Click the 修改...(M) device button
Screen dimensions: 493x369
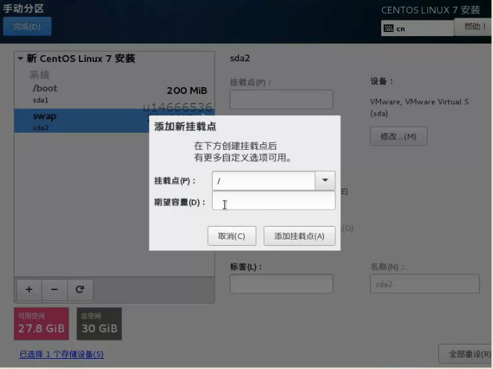pos(398,136)
